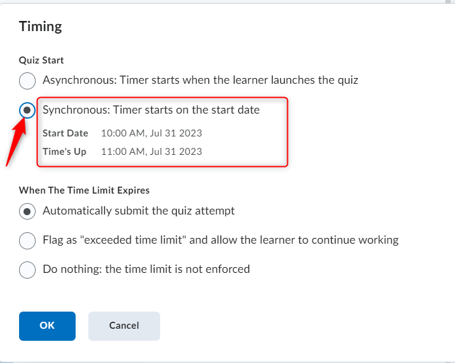Choose the Automatically submit quiz attempt radio button
Image resolution: width=455 pixels, height=363 pixels.
pyautogui.click(x=27, y=211)
